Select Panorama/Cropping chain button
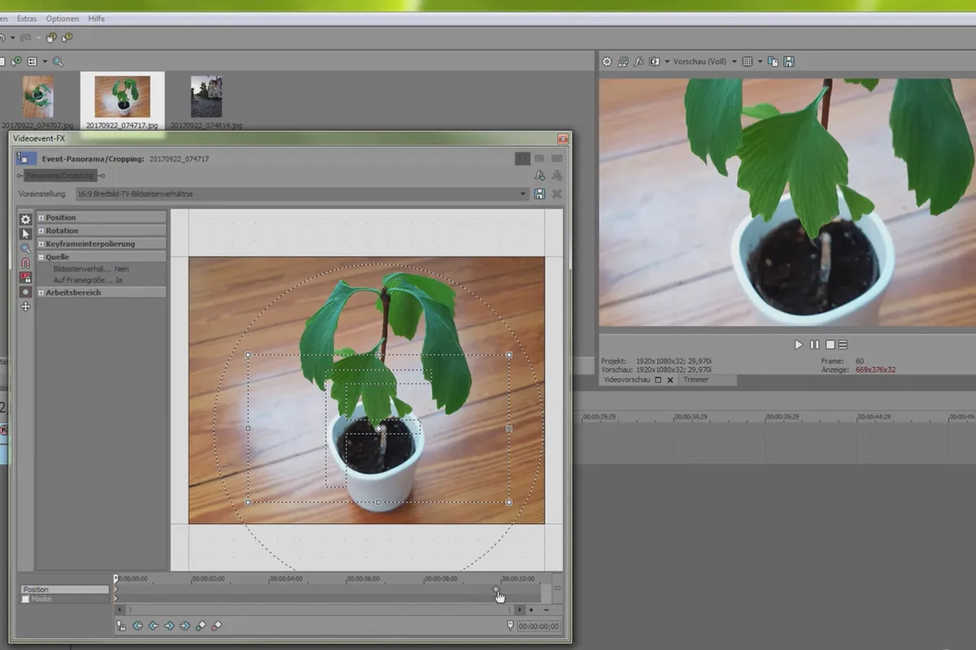Screen dimensions: 976x650 (59, 175)
